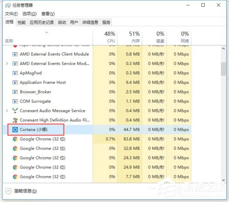Select AMD External Events Client Module name
229x202 pixels.
point(55,54)
